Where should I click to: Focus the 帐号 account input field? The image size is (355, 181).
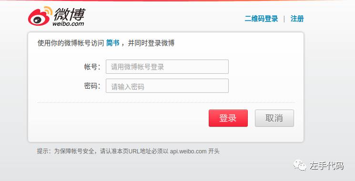pos(167,67)
